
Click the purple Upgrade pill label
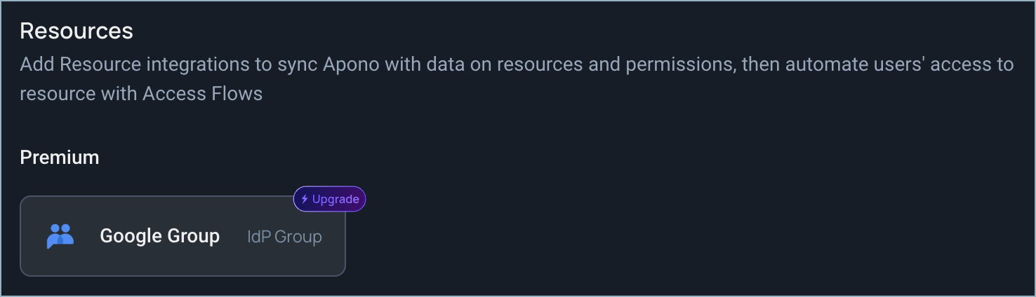pyautogui.click(x=329, y=199)
